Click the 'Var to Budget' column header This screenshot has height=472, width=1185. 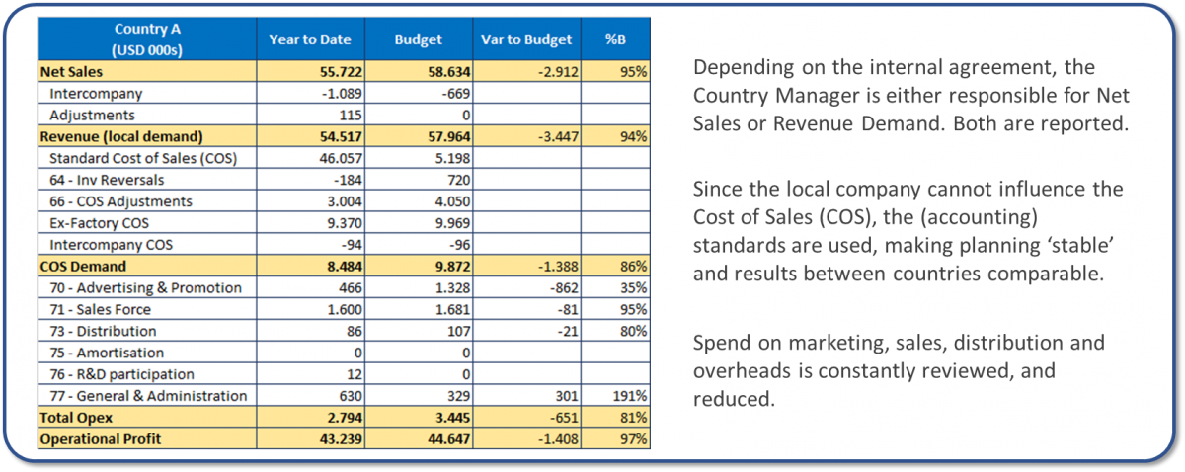tap(526, 39)
